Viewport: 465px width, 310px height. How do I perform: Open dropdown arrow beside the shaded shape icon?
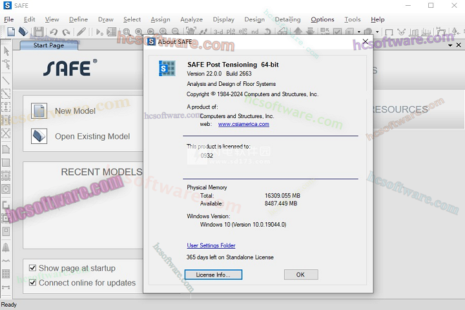(x=377, y=32)
